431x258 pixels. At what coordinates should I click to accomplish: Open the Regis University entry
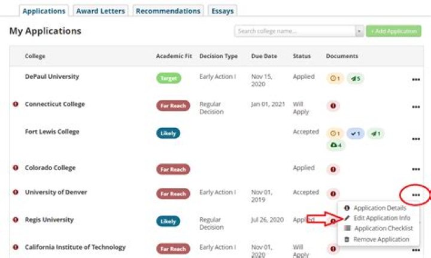coord(49,220)
